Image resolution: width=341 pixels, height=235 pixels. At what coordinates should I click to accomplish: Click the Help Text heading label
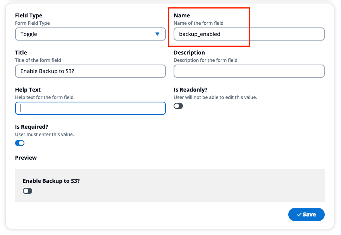[x=28, y=90]
